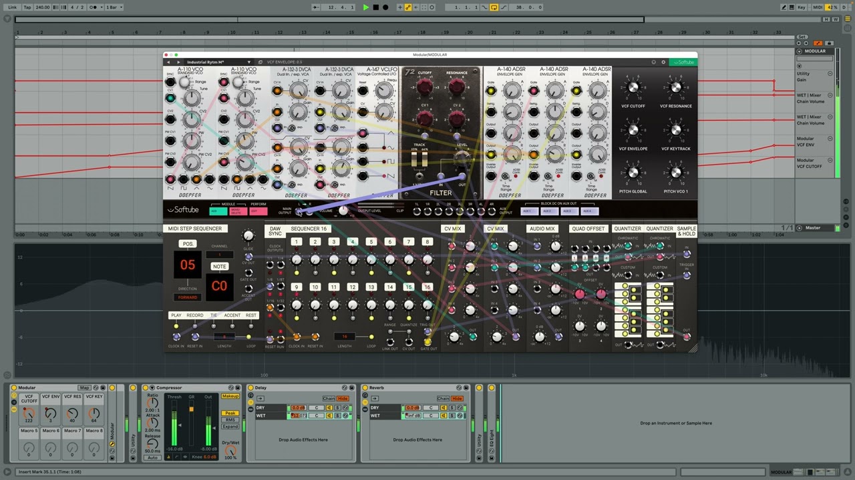Image resolution: width=855 pixels, height=480 pixels.
Task: Click the VCF CUTOFF performance knob
Action: (x=633, y=87)
